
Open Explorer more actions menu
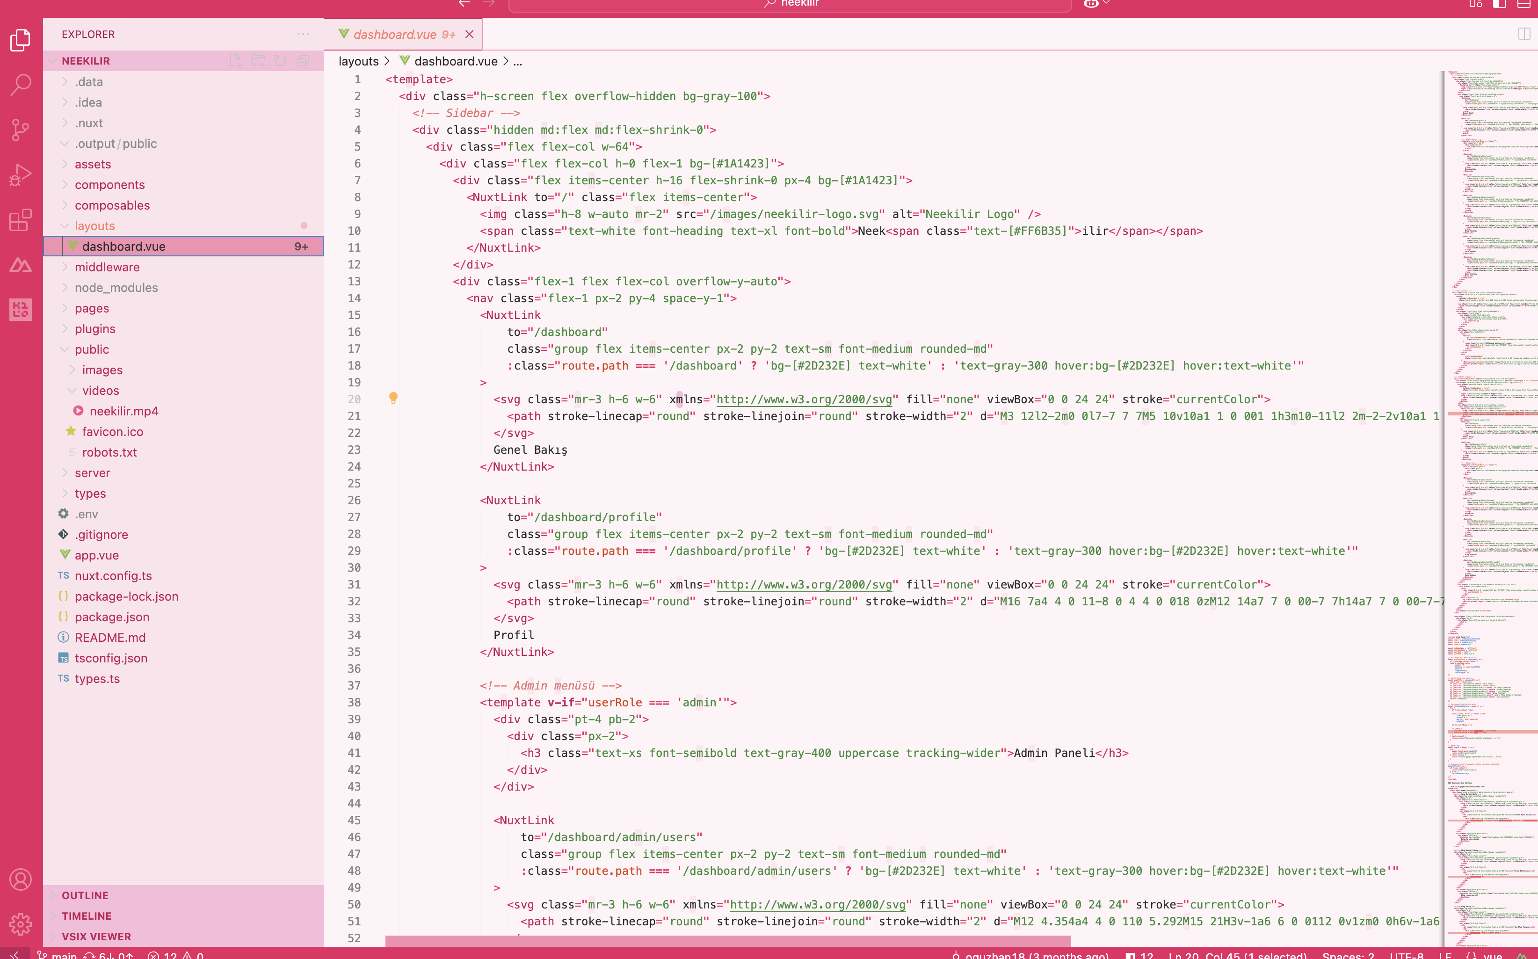(x=303, y=34)
